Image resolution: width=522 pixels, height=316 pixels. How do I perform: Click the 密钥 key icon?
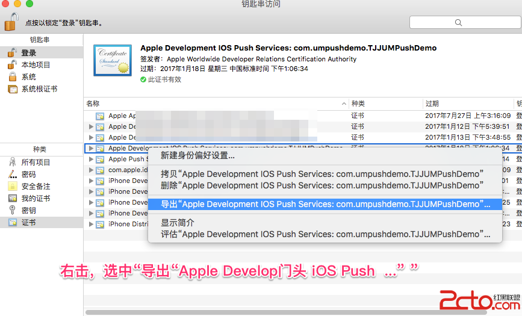[x=12, y=210]
